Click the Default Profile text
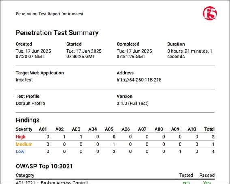This screenshot has height=184, width=230. point(30,104)
